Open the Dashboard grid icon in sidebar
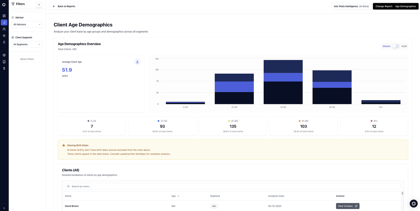The image size is (420, 211). point(4,16)
